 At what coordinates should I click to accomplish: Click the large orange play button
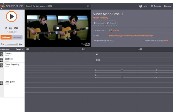[x=11, y=17]
